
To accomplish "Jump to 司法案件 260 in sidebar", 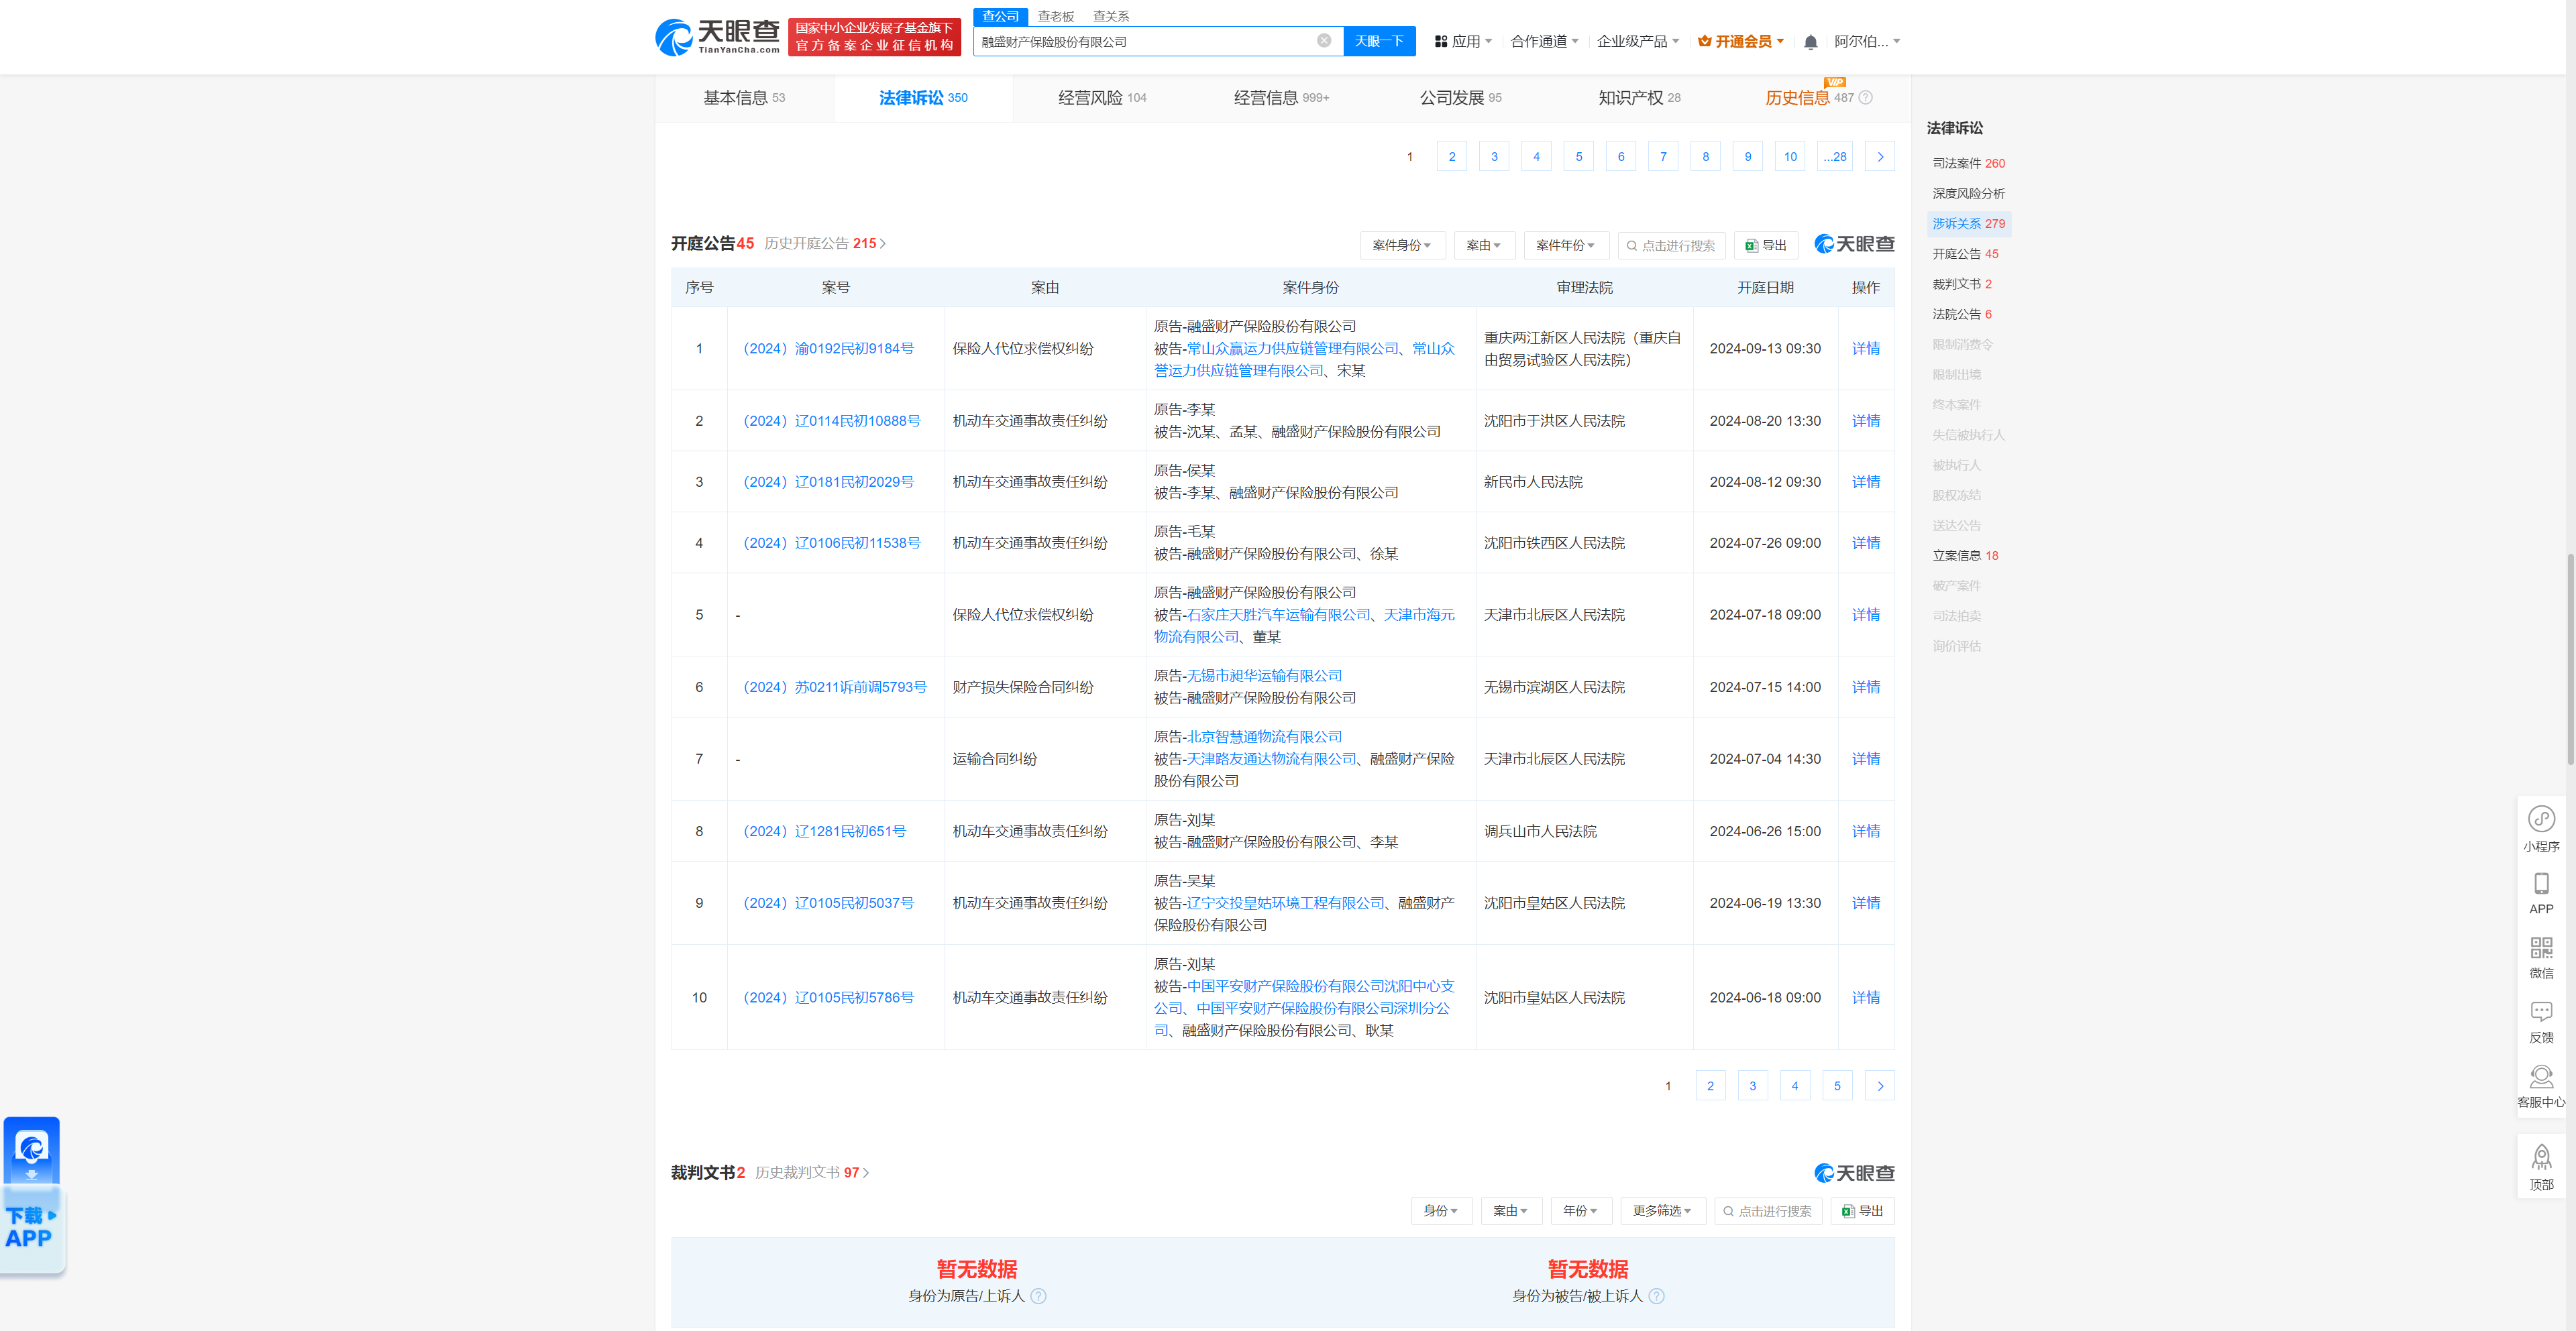I will (1968, 164).
